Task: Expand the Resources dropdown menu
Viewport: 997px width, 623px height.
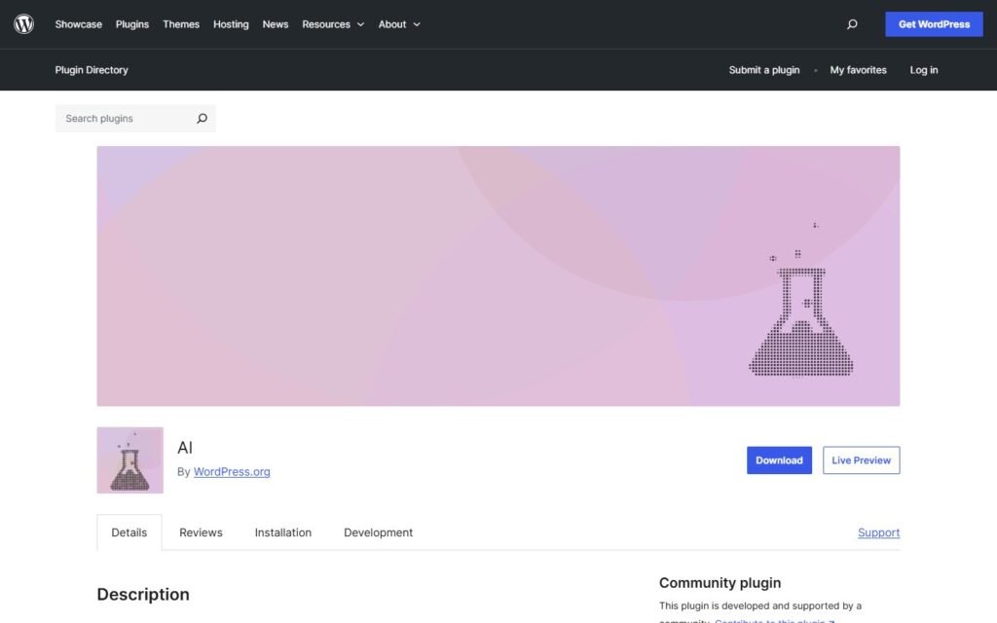Action: click(x=333, y=24)
